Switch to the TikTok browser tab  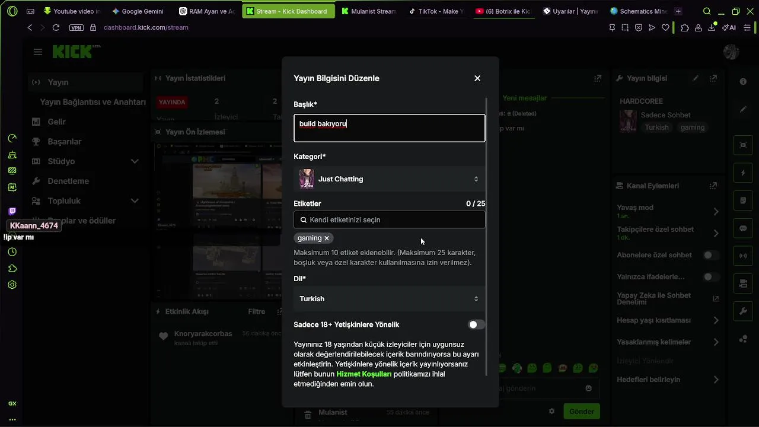pyautogui.click(x=436, y=11)
